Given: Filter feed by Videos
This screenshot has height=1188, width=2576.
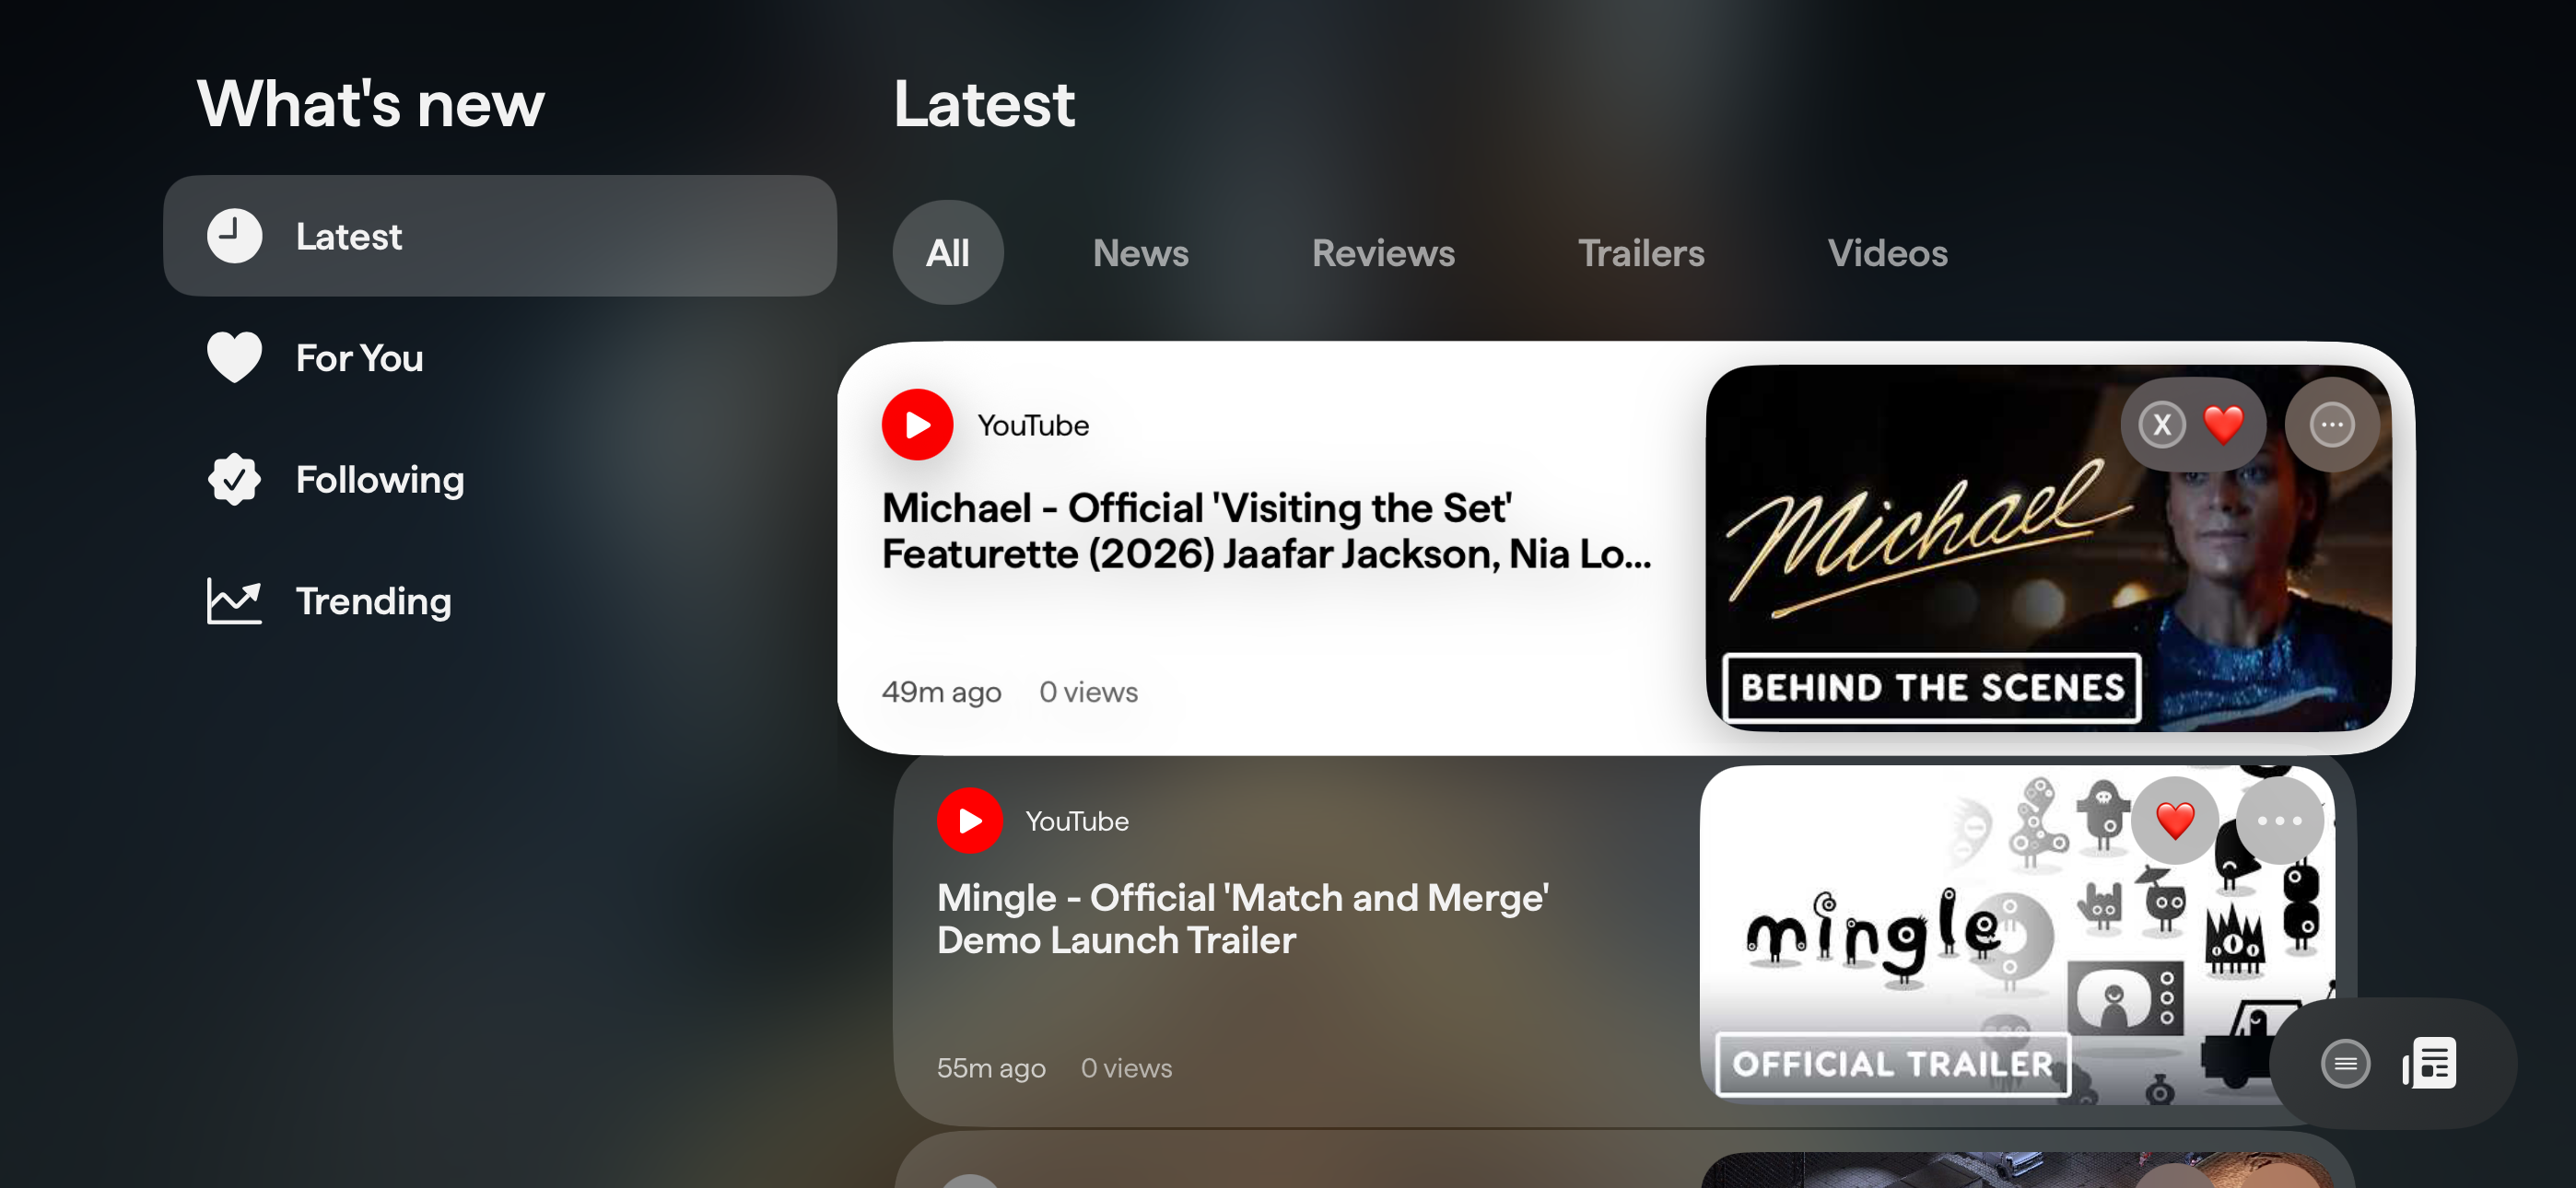Looking at the screenshot, I should coord(1888,253).
